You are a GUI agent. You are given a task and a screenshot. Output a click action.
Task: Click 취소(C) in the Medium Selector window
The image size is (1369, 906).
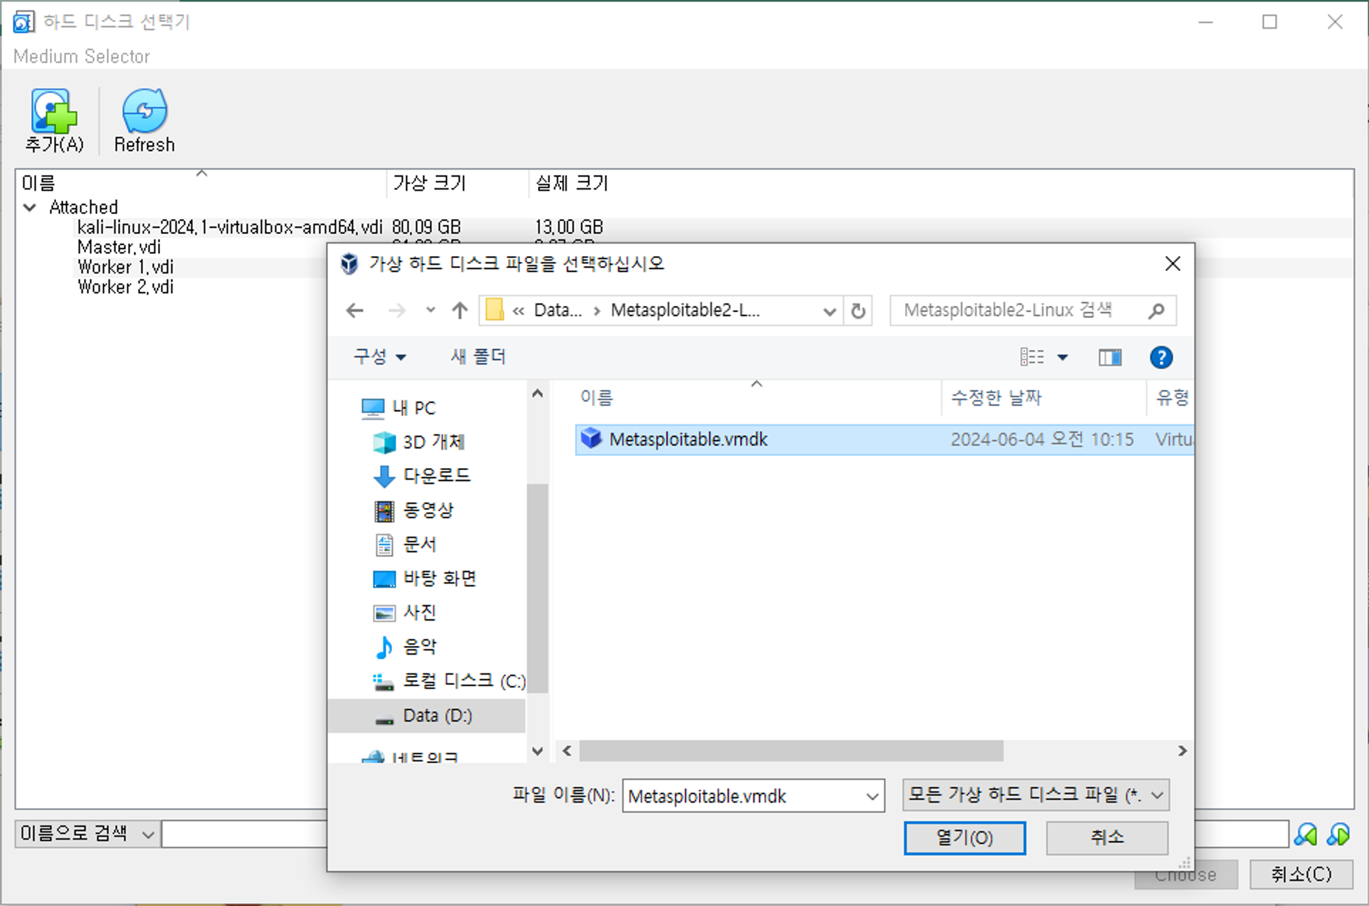click(1301, 874)
